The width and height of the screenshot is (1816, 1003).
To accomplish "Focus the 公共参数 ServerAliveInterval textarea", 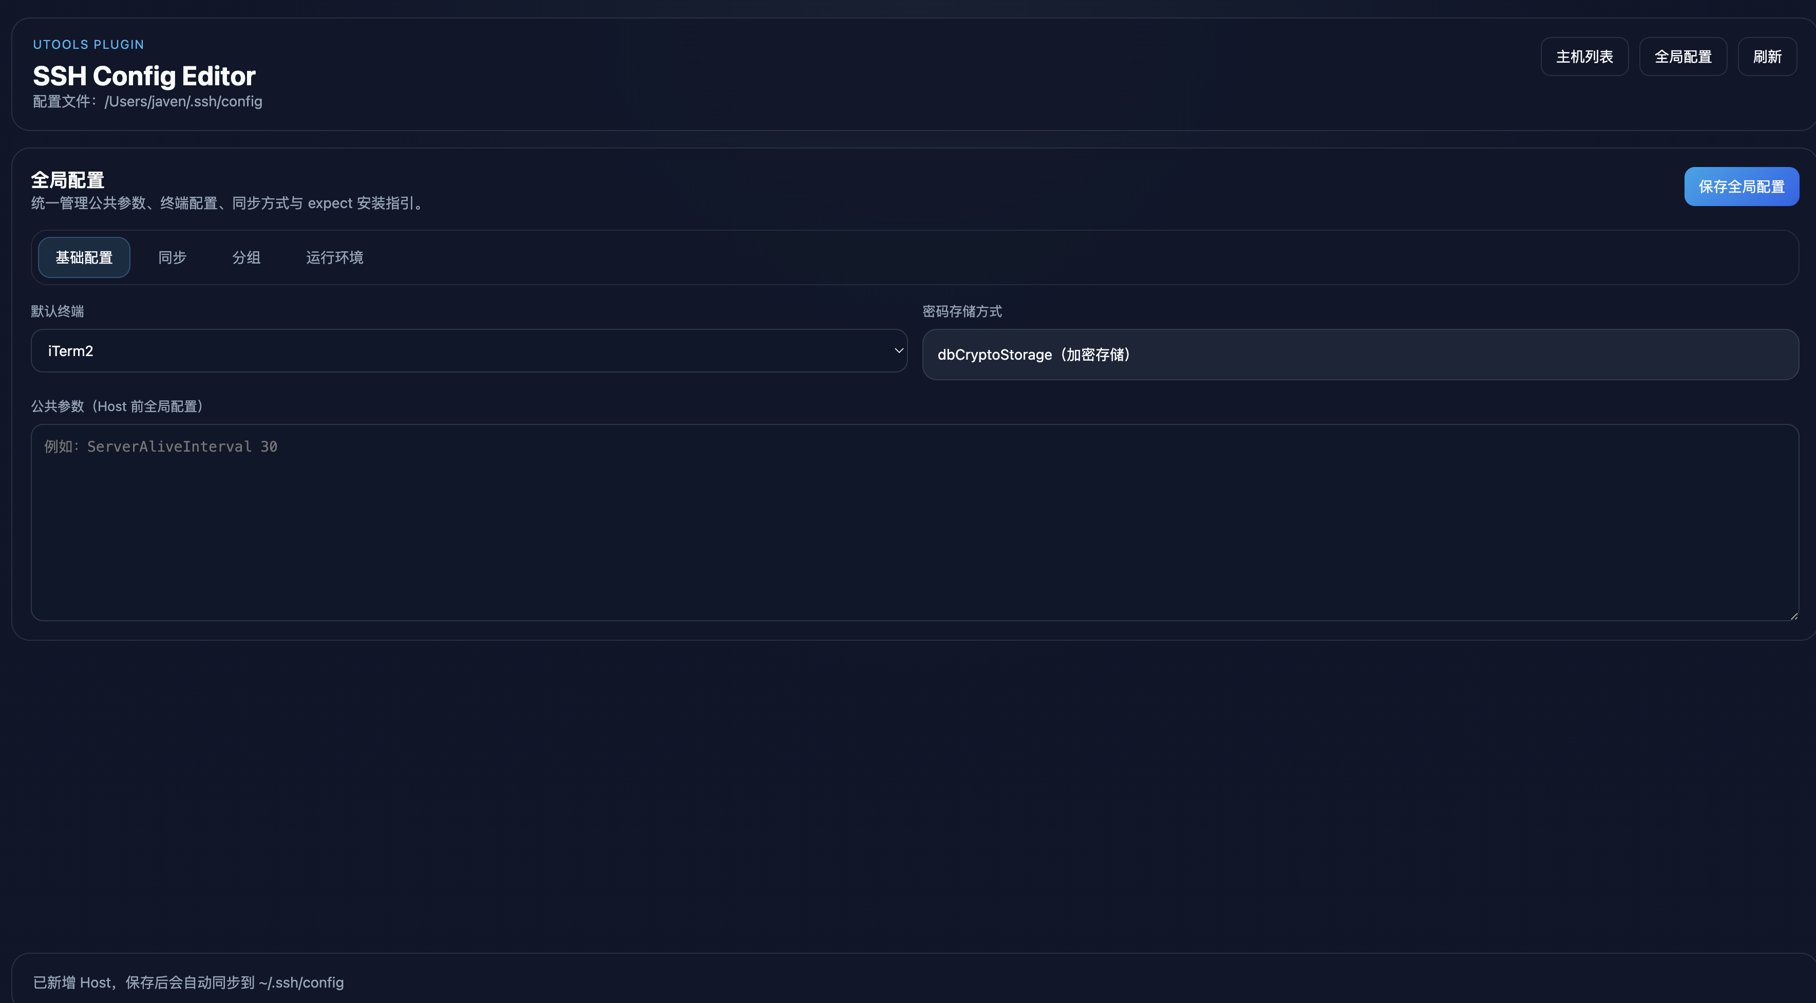I will [x=914, y=522].
